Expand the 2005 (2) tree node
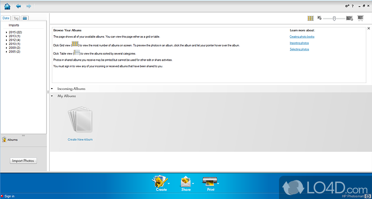 (x=7, y=51)
